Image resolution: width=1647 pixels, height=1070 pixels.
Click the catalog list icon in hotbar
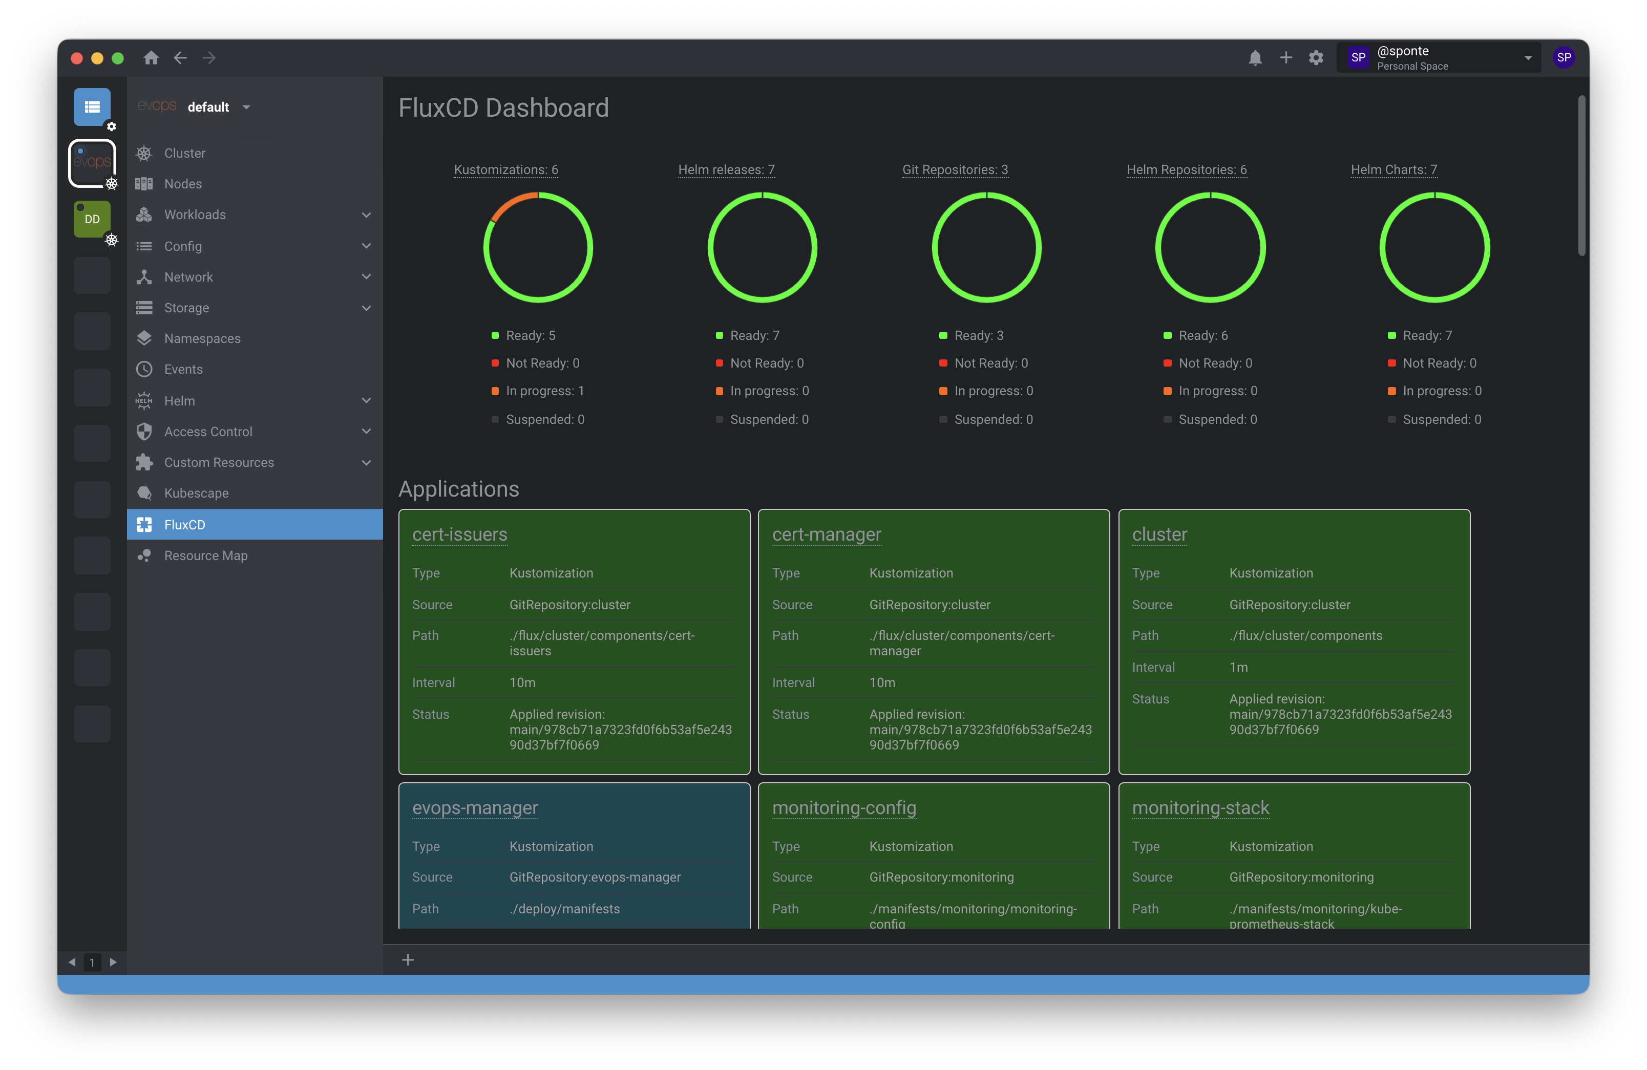click(92, 107)
